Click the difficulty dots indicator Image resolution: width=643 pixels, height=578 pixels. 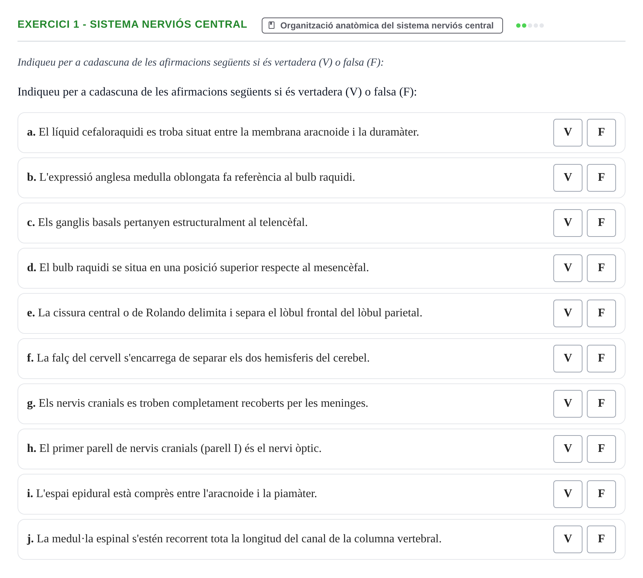530,26
